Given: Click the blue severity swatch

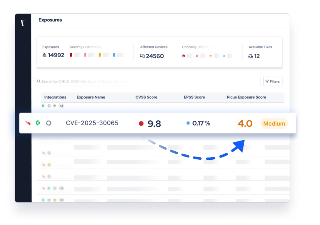Looking at the screenshot, I should tap(114, 55).
